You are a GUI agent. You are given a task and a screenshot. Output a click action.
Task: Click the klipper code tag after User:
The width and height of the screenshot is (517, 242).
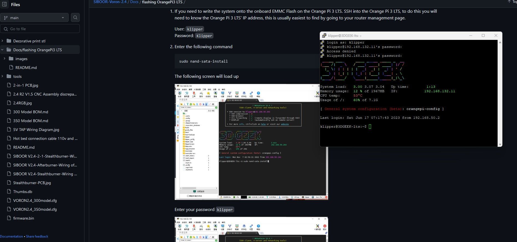[195, 29]
